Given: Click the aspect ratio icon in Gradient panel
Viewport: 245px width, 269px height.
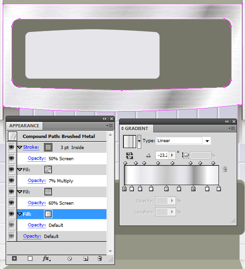Looking at the screenshot, I should 185,156.
